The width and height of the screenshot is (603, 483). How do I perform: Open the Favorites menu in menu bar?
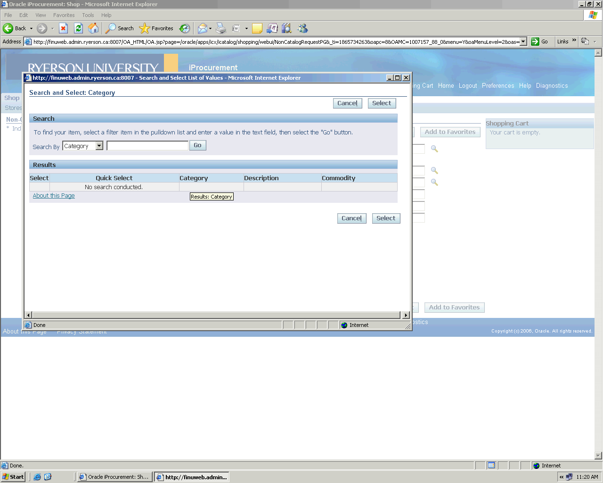pos(64,15)
